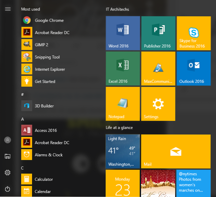
Task: Open the Weather live tile for Washington
Action: [x=123, y=151]
